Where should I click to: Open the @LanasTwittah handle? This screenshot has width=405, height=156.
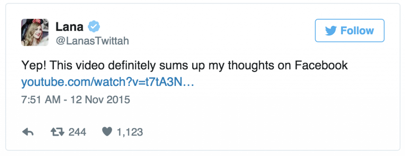[92, 41]
